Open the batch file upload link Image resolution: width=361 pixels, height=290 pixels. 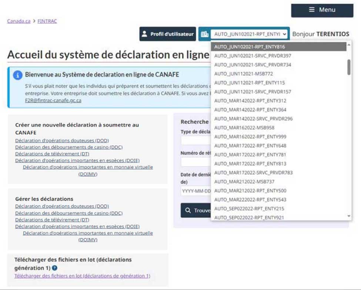tap(82, 276)
